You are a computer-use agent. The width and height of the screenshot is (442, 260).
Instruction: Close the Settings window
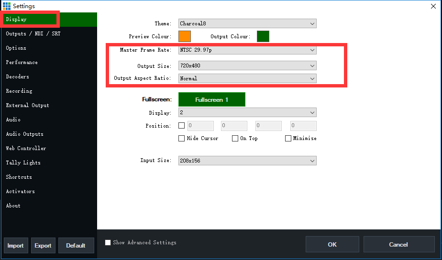pos(433,6)
